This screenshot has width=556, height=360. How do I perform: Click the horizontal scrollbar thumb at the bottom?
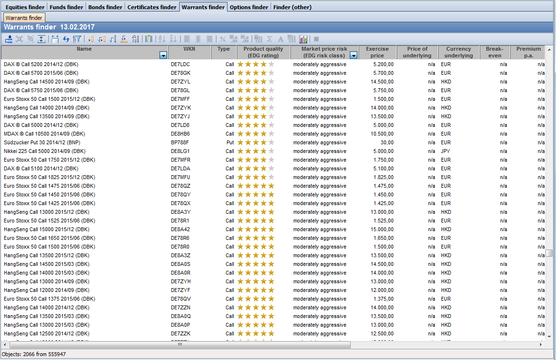tap(180, 345)
